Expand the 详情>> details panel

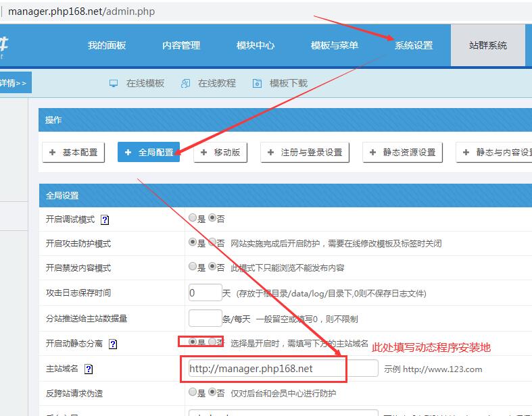click(x=13, y=83)
